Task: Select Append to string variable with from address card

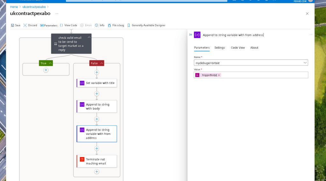Action: (97, 134)
